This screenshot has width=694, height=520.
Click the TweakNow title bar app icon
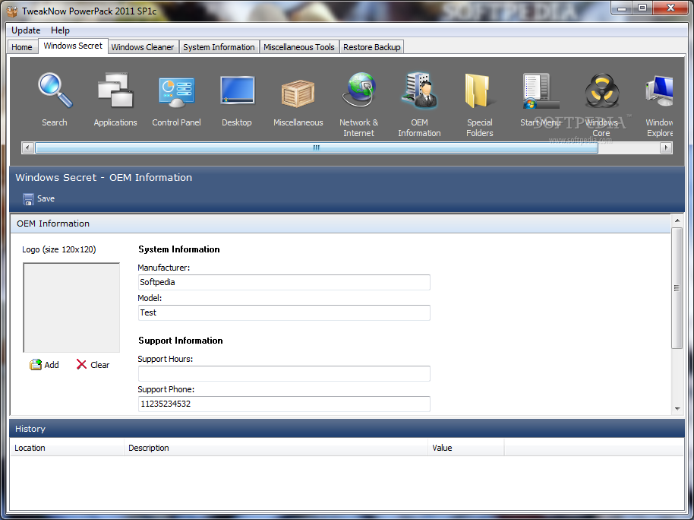pyautogui.click(x=12, y=11)
